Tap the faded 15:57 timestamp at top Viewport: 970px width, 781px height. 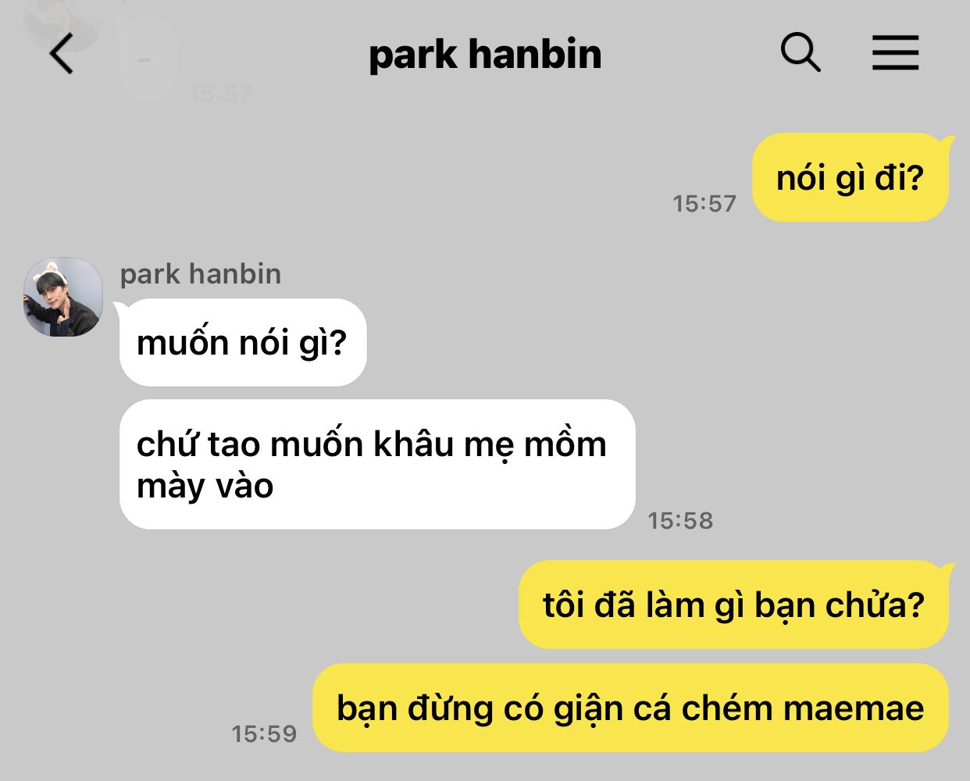220,94
